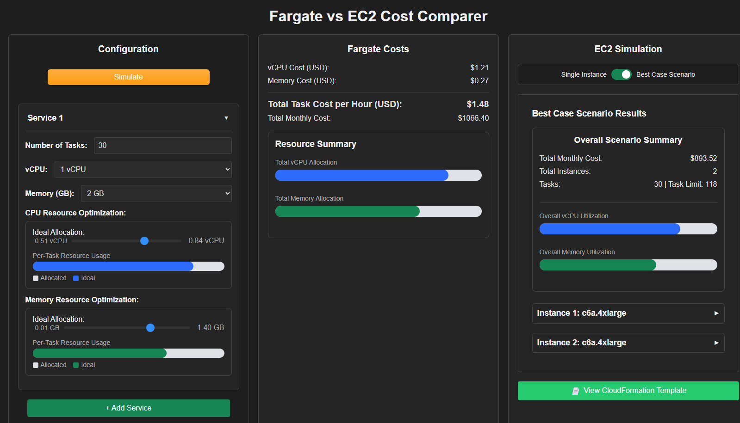Click the blue Ideal legend swatch
This screenshot has height=423, width=740.
(76, 278)
